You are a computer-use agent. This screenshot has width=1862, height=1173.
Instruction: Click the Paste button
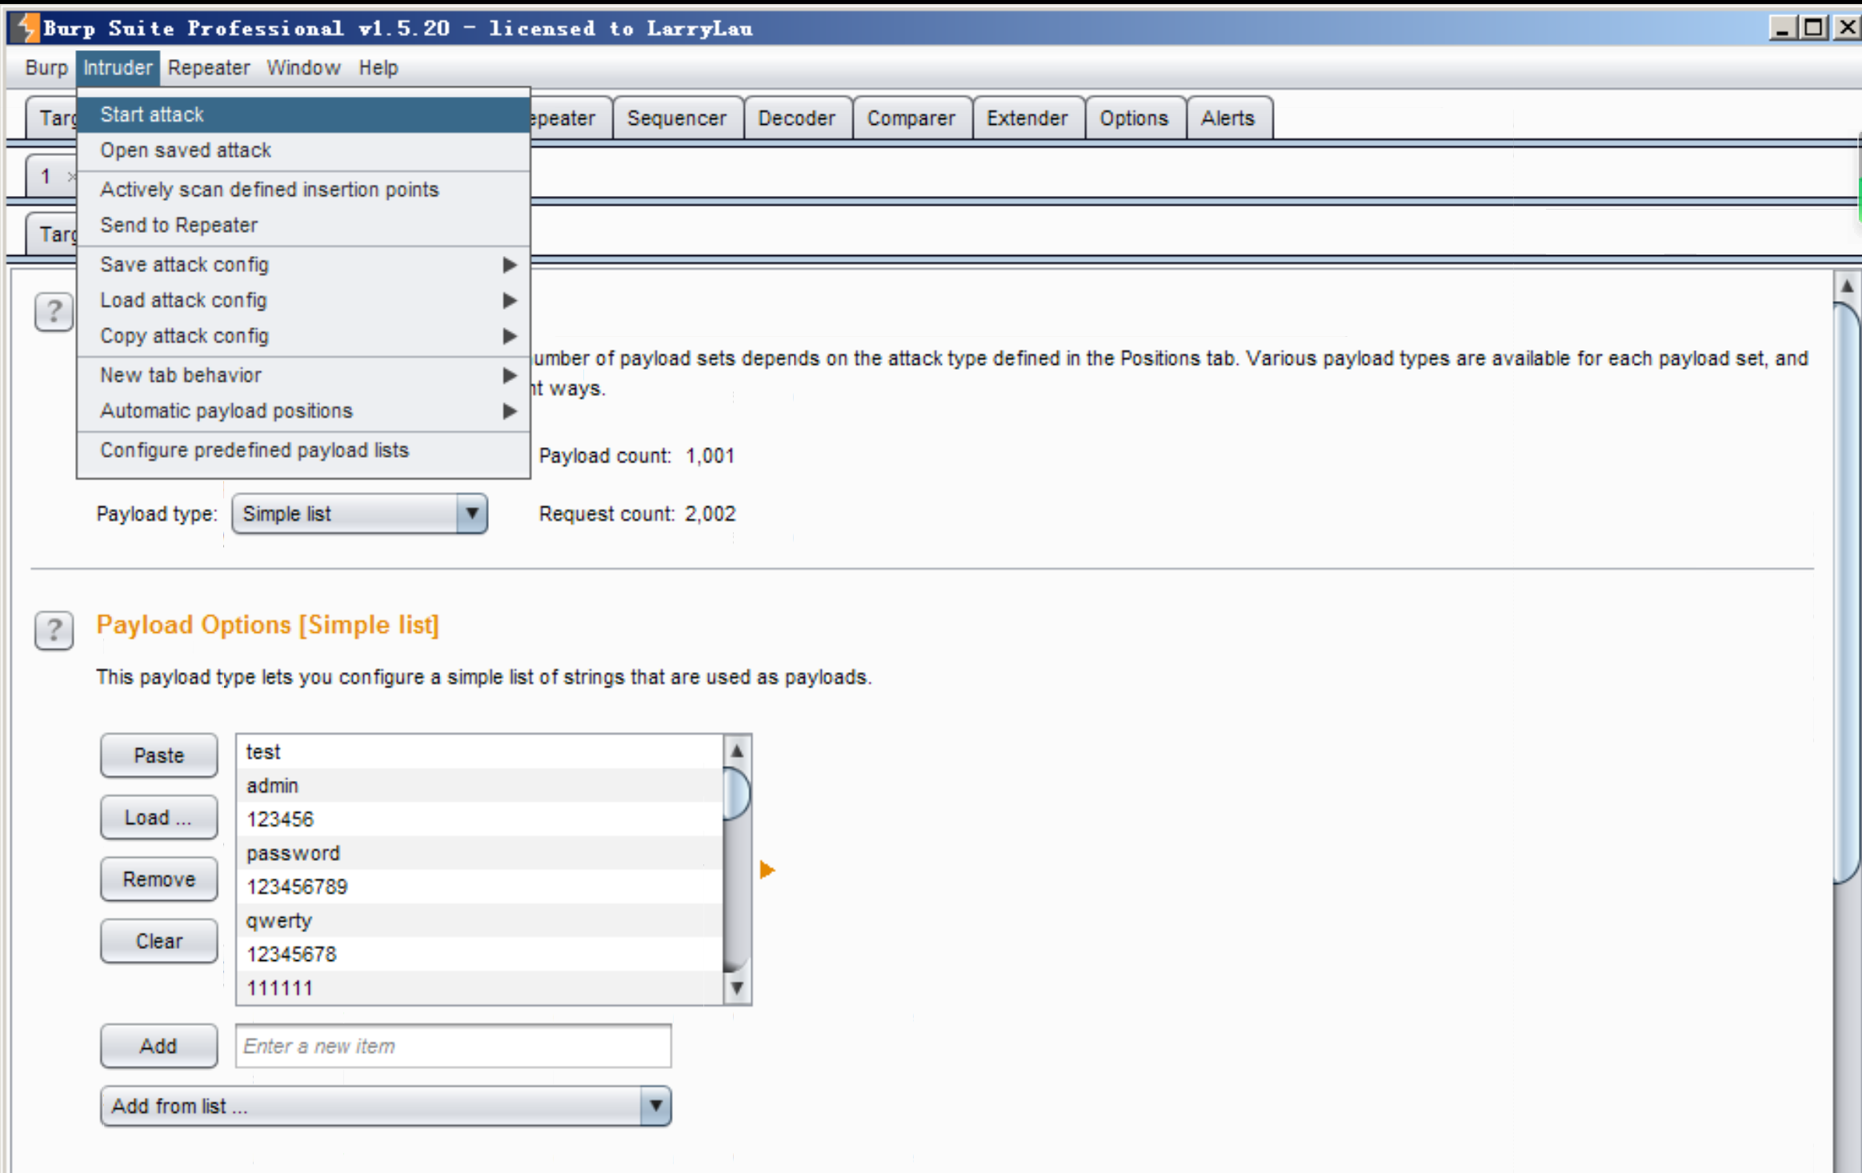(x=158, y=755)
